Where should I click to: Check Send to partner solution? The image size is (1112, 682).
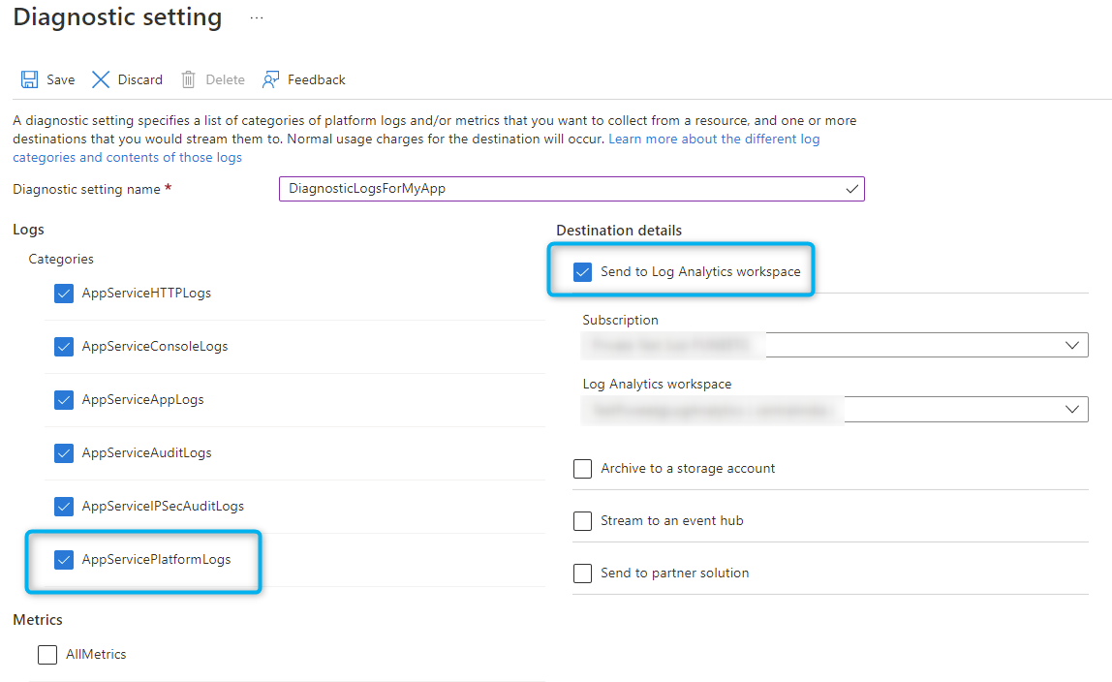(x=582, y=573)
